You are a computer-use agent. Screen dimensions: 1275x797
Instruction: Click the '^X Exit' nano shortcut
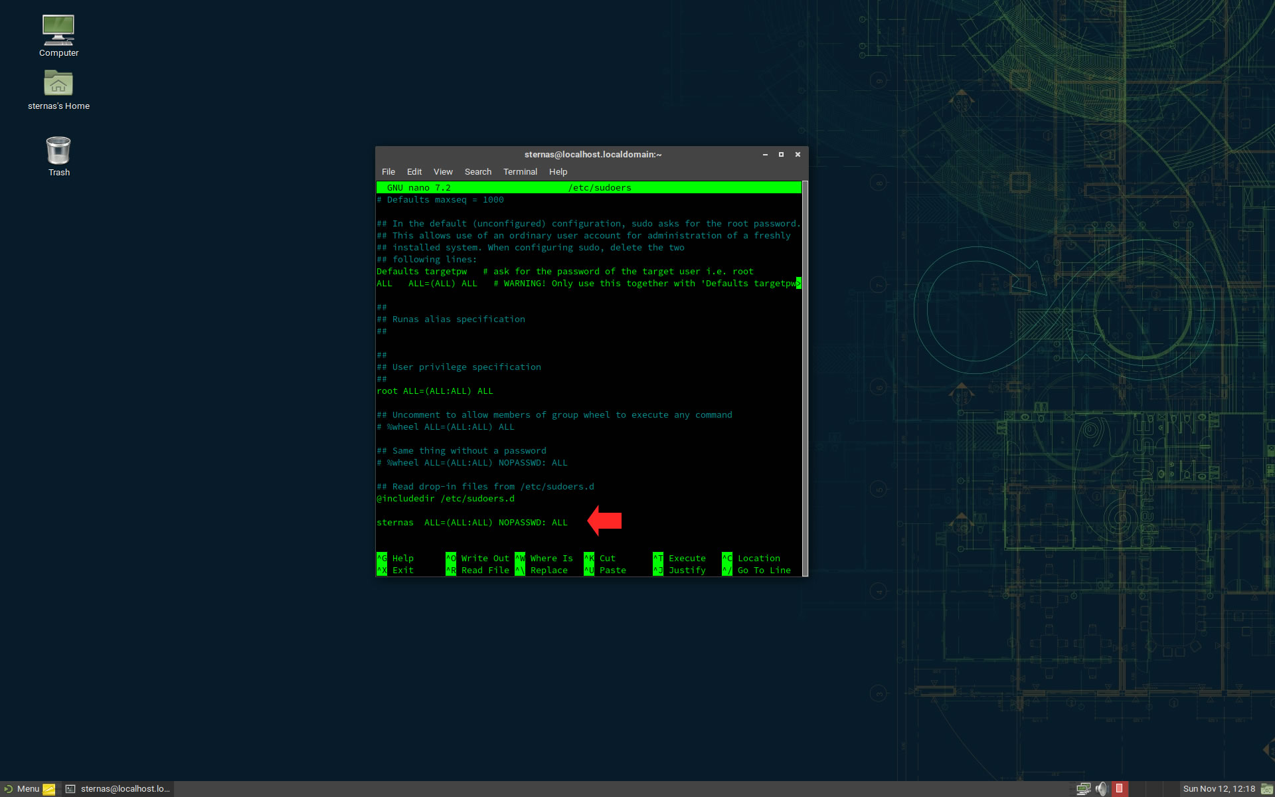click(x=395, y=571)
